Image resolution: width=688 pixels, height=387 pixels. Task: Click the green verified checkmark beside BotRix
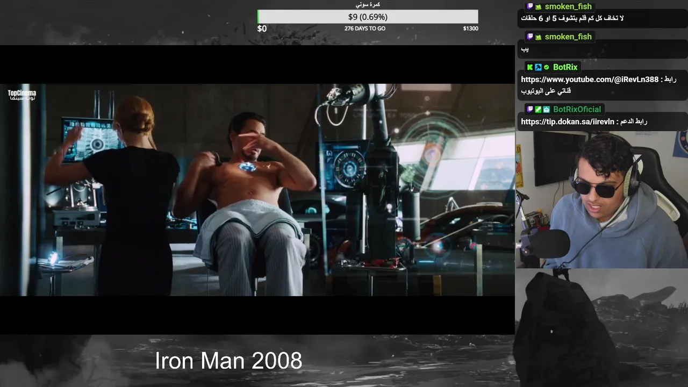(546, 67)
